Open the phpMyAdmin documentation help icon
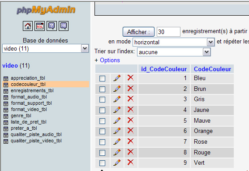The image size is (249, 171). tap(52, 26)
